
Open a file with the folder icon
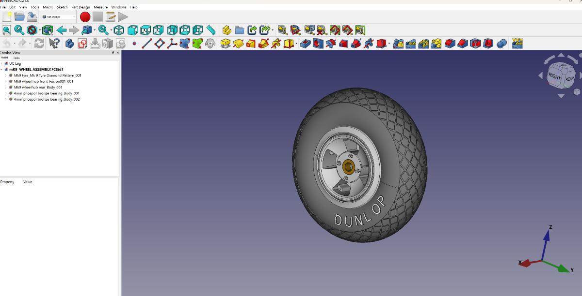(x=20, y=17)
